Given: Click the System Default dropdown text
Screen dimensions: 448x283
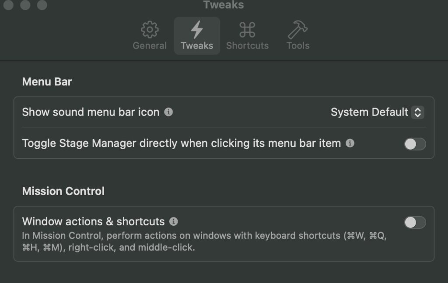Looking at the screenshot, I should pyautogui.click(x=369, y=112).
